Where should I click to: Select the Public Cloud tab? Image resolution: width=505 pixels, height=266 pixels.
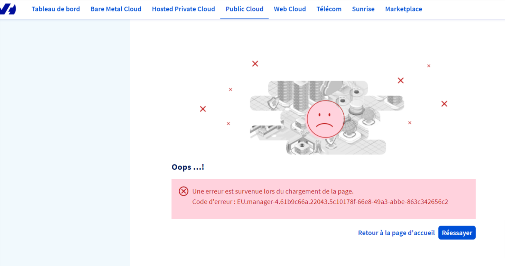pos(244,9)
